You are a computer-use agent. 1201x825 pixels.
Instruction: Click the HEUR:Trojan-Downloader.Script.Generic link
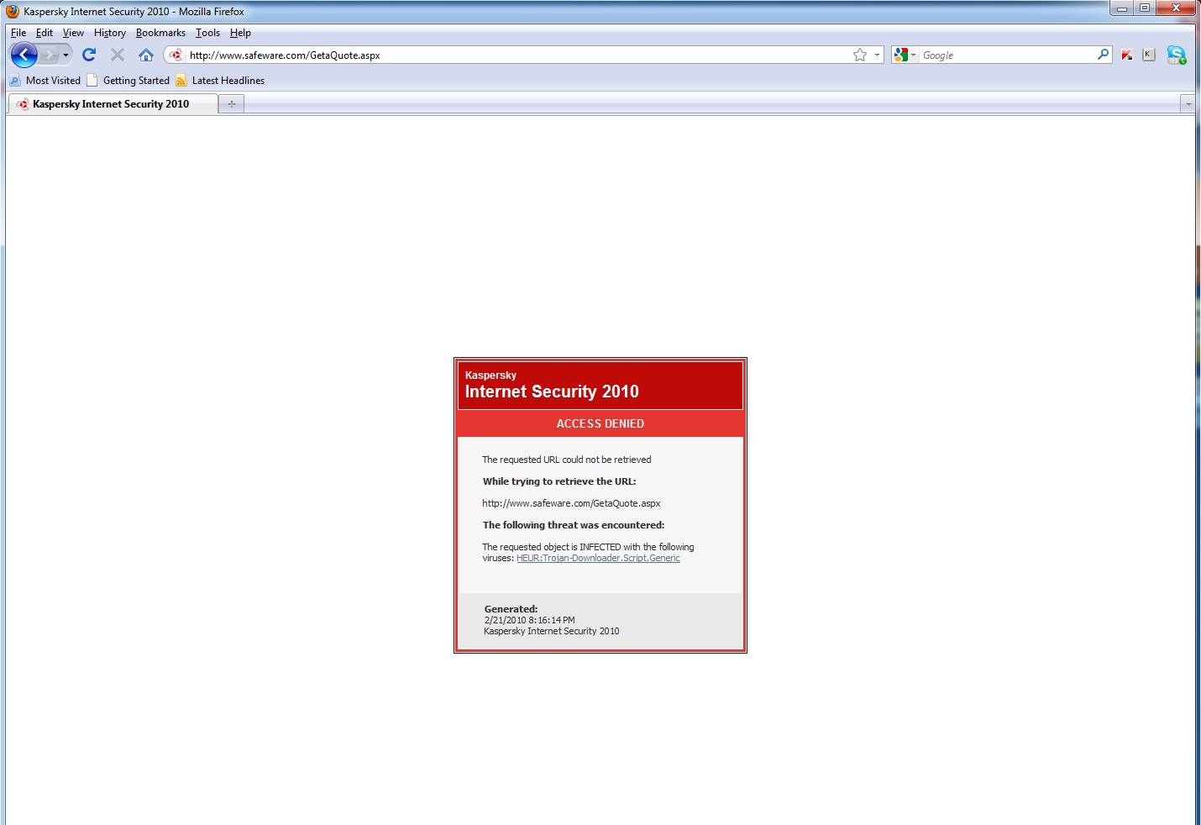coord(598,558)
